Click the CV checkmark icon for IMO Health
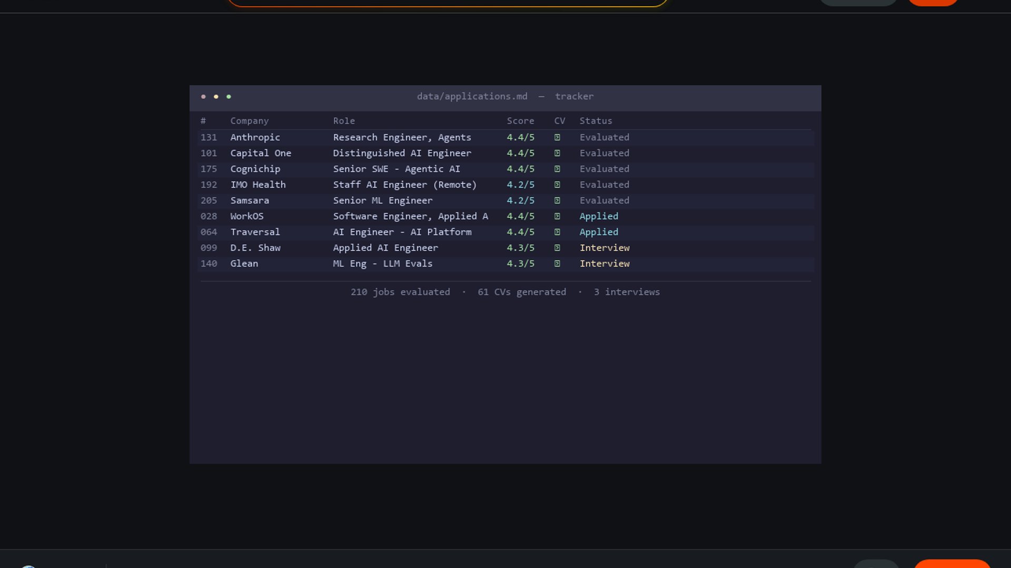The image size is (1011, 568). tap(557, 185)
